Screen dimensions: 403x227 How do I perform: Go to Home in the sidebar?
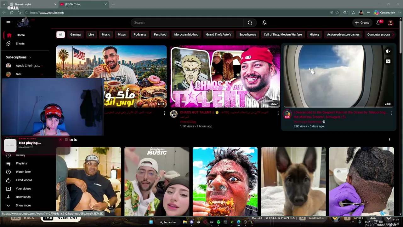pyautogui.click(x=21, y=35)
